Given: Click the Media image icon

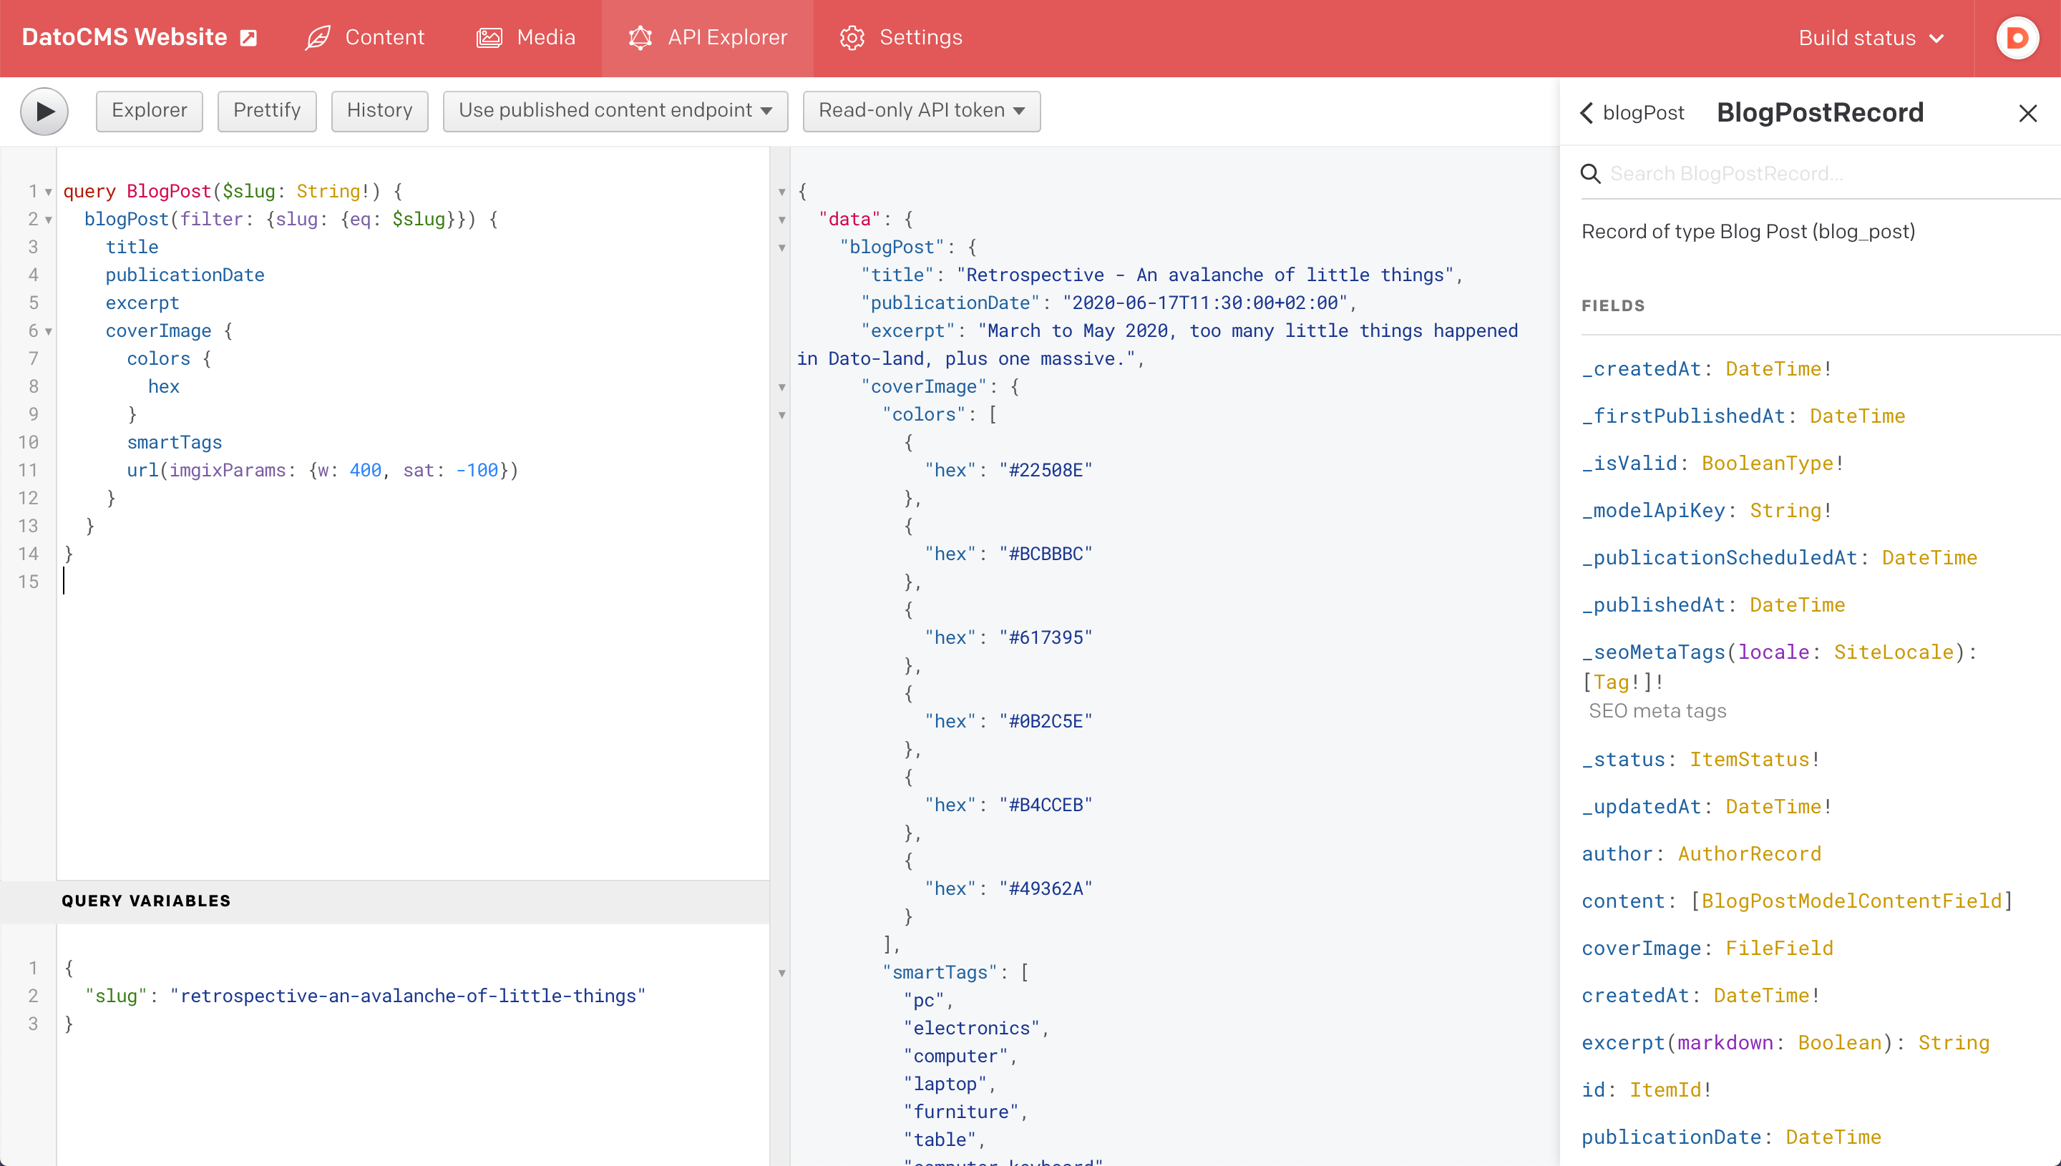Looking at the screenshot, I should (489, 38).
